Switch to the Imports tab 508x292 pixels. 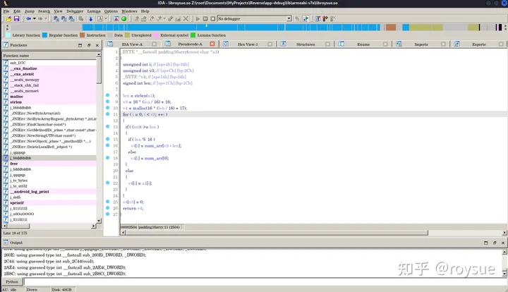[421, 44]
